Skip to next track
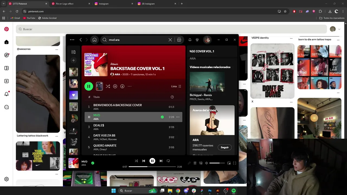The image size is (347, 195). (161, 161)
